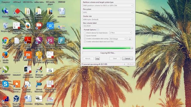This screenshot has width=191, height=107.
Task: Open the Cluster size dropdown
Action: tap(108, 19)
